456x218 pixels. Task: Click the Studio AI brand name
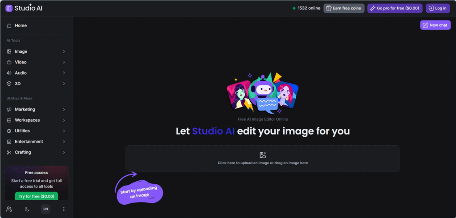pos(28,8)
